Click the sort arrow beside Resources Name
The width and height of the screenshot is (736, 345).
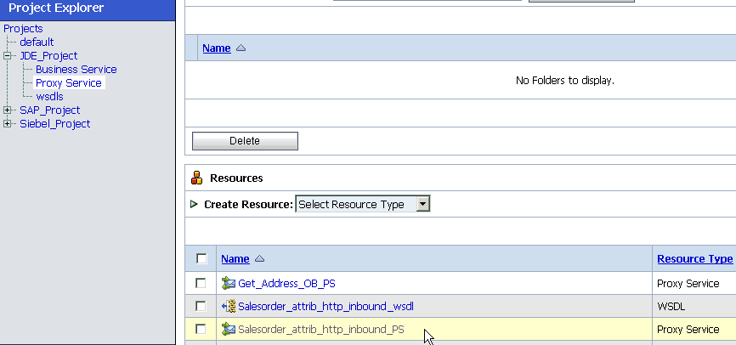coord(259,258)
